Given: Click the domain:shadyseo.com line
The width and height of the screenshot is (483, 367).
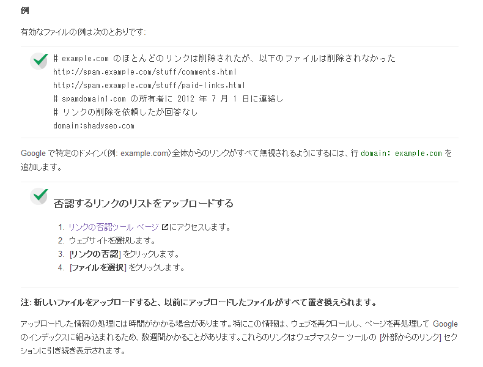Looking at the screenshot, I should coord(94,126).
